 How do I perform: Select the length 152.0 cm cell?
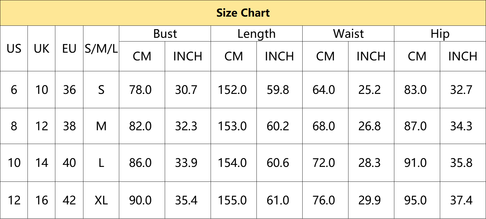pos(234,90)
